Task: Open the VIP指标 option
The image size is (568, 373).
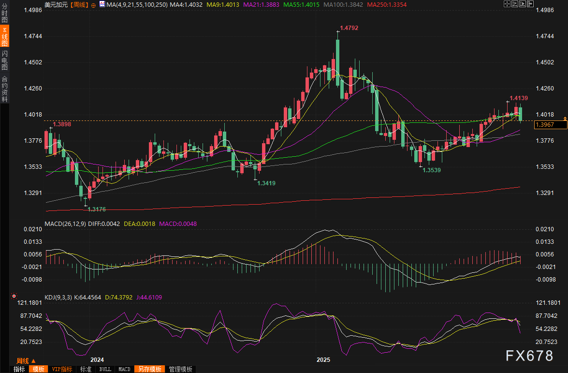Action: click(62, 369)
